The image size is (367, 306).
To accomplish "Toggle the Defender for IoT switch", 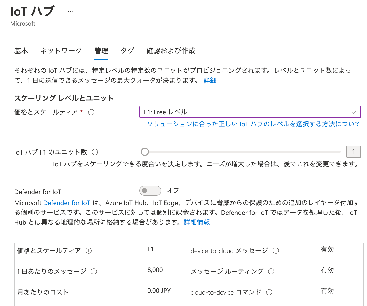I will click(x=150, y=191).
